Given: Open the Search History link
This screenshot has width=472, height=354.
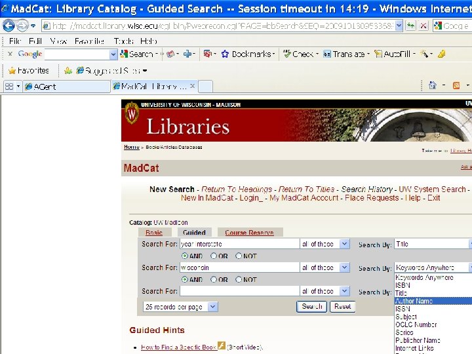Looking at the screenshot, I should tap(367, 189).
